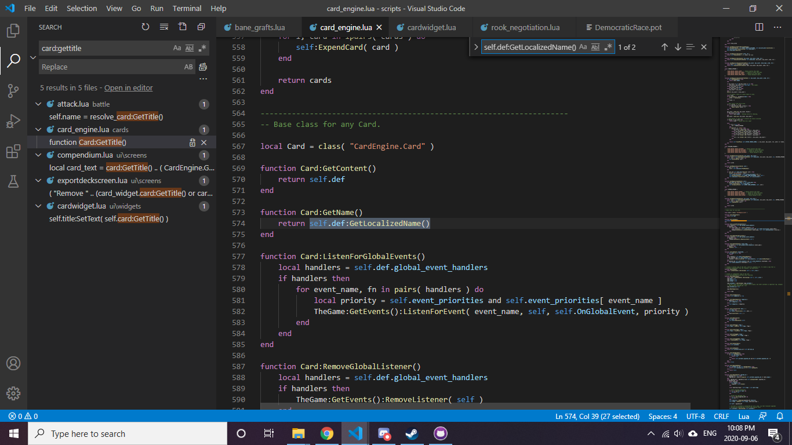Go to next match in find widget

(678, 47)
